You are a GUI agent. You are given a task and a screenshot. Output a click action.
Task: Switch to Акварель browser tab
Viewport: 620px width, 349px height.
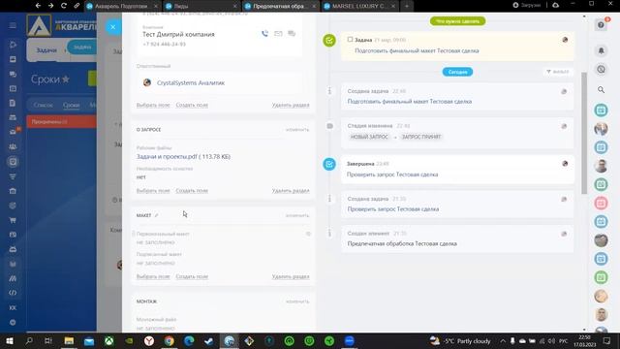tap(122, 6)
